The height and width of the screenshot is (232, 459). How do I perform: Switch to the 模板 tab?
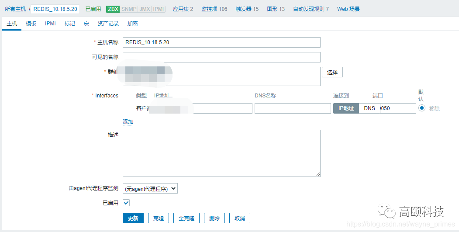31,24
